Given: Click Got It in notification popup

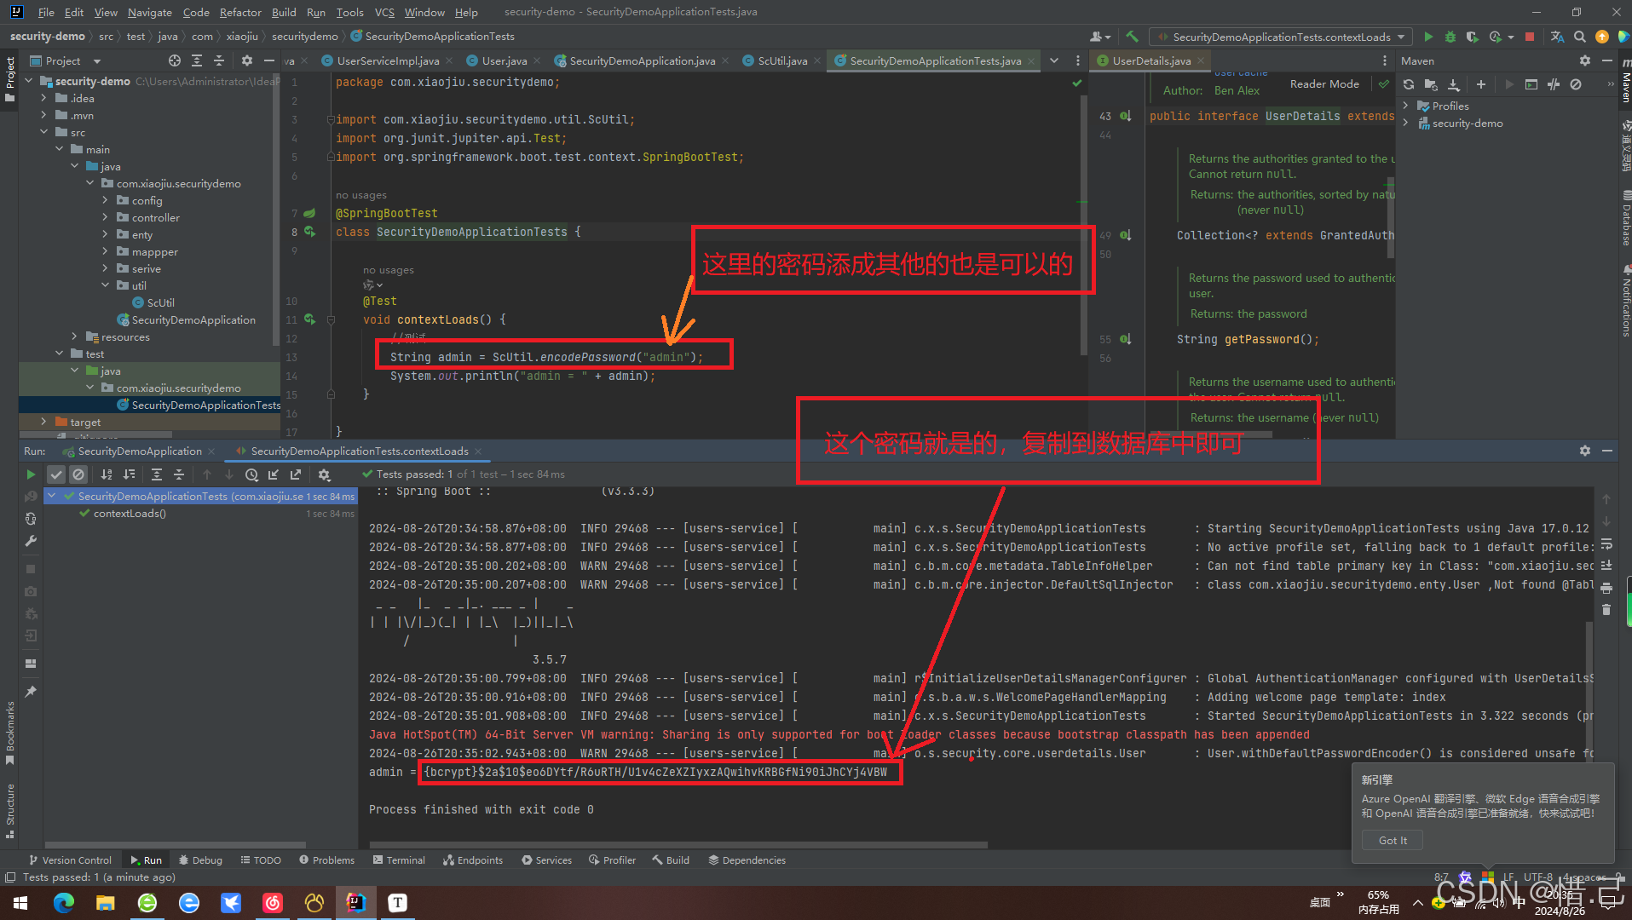Looking at the screenshot, I should coord(1393,840).
